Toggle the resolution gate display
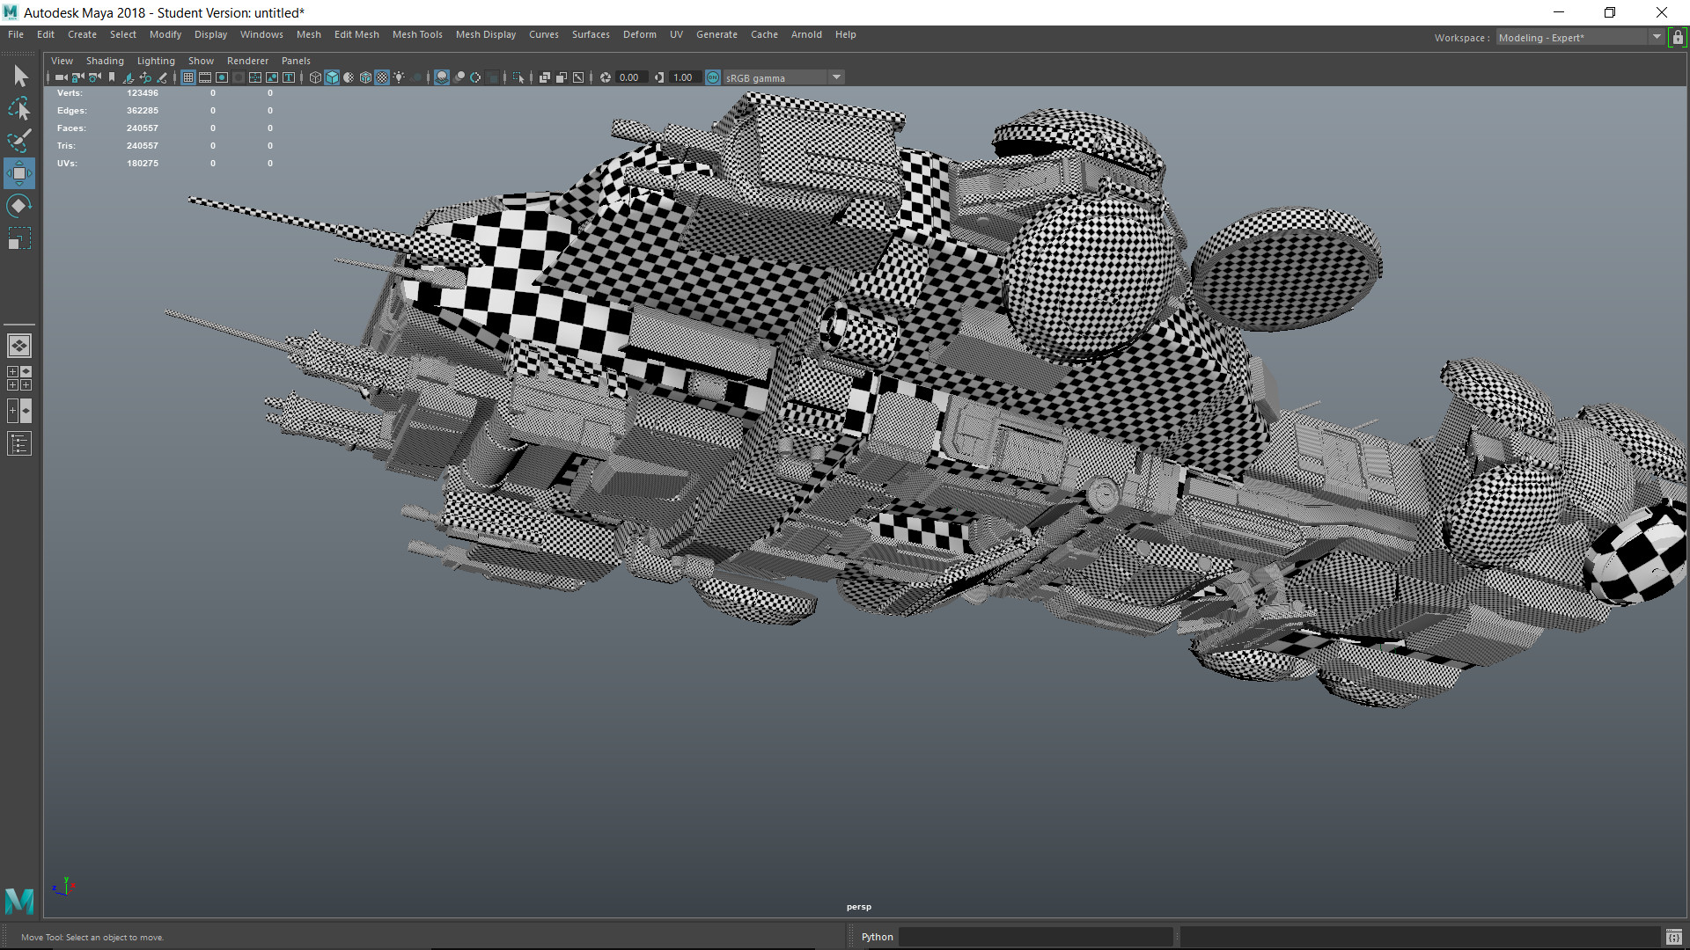The image size is (1690, 950). tap(221, 77)
